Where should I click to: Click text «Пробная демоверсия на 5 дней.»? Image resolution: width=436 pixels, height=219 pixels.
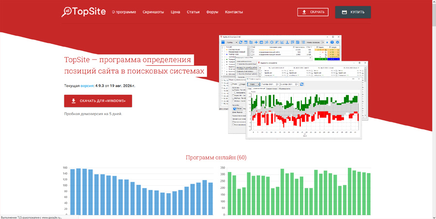coord(93,114)
